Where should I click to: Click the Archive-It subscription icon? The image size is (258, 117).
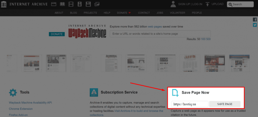94,93
